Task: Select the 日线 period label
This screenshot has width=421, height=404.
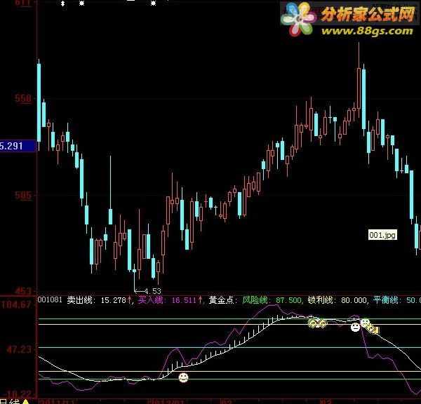Action: click(x=11, y=402)
